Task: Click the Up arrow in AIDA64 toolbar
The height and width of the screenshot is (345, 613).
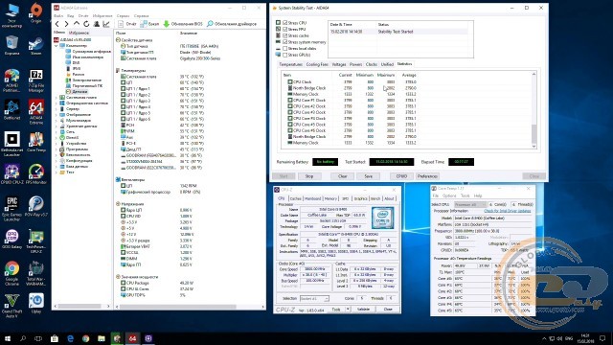Action: [x=77, y=24]
